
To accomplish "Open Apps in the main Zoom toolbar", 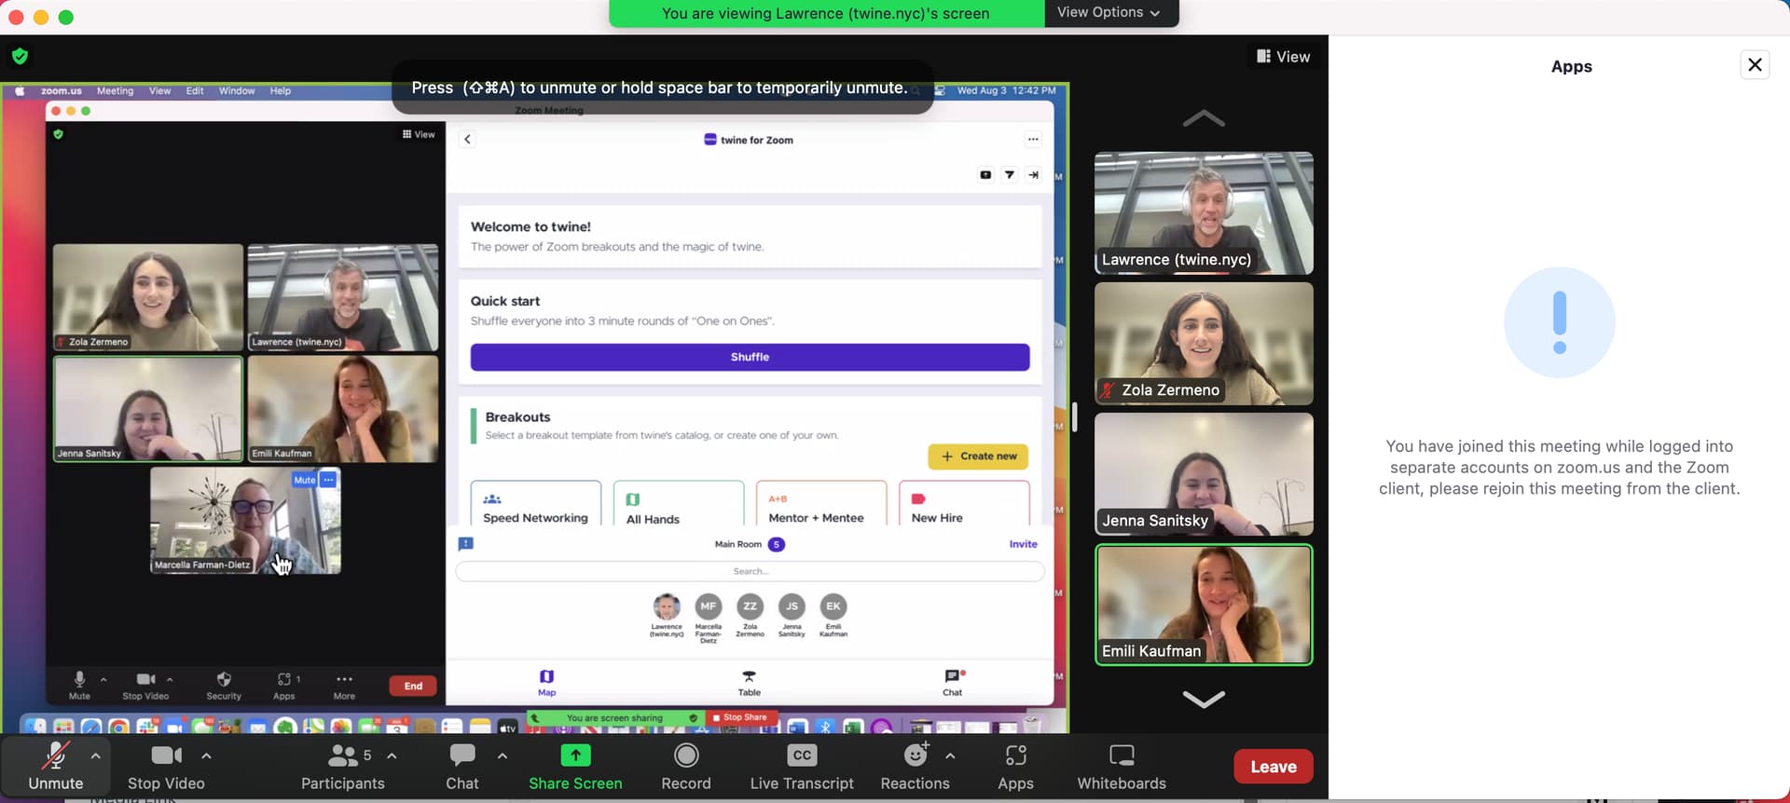I will (x=1015, y=766).
